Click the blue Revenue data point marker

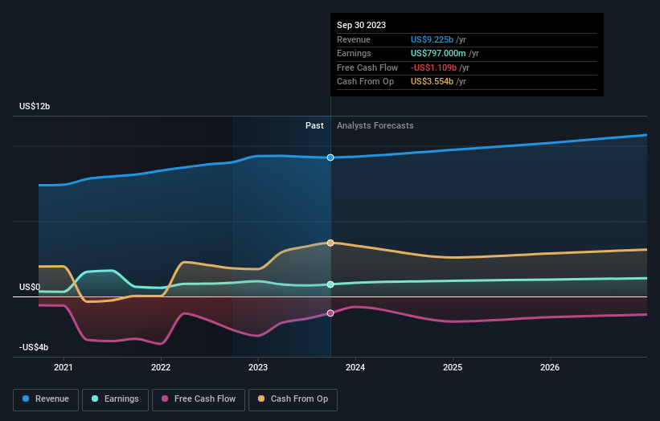pos(330,157)
